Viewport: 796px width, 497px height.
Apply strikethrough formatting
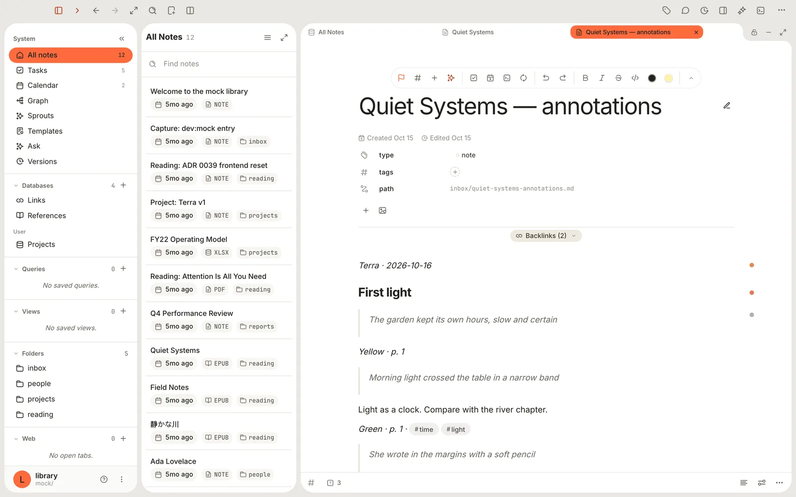(618, 78)
